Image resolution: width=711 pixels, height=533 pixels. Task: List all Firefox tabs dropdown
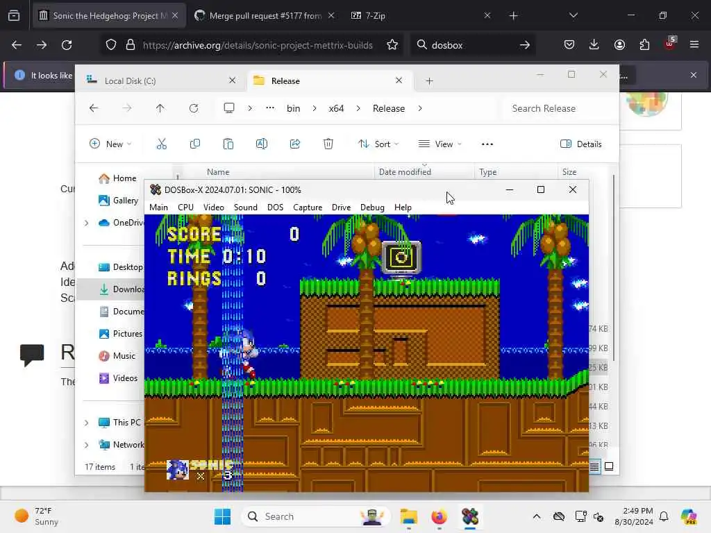(x=573, y=15)
